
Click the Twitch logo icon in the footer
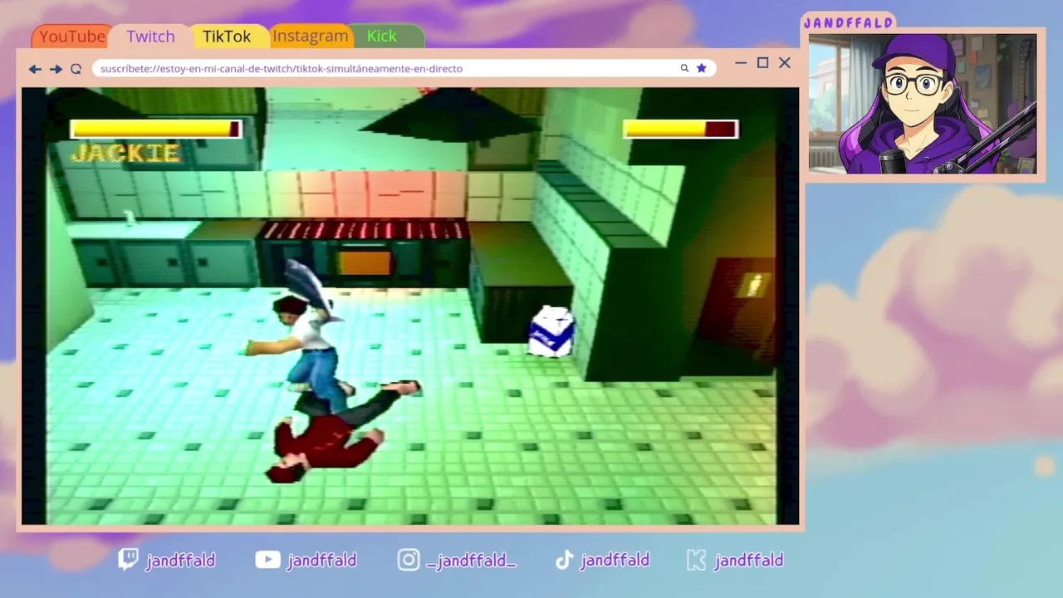(128, 560)
